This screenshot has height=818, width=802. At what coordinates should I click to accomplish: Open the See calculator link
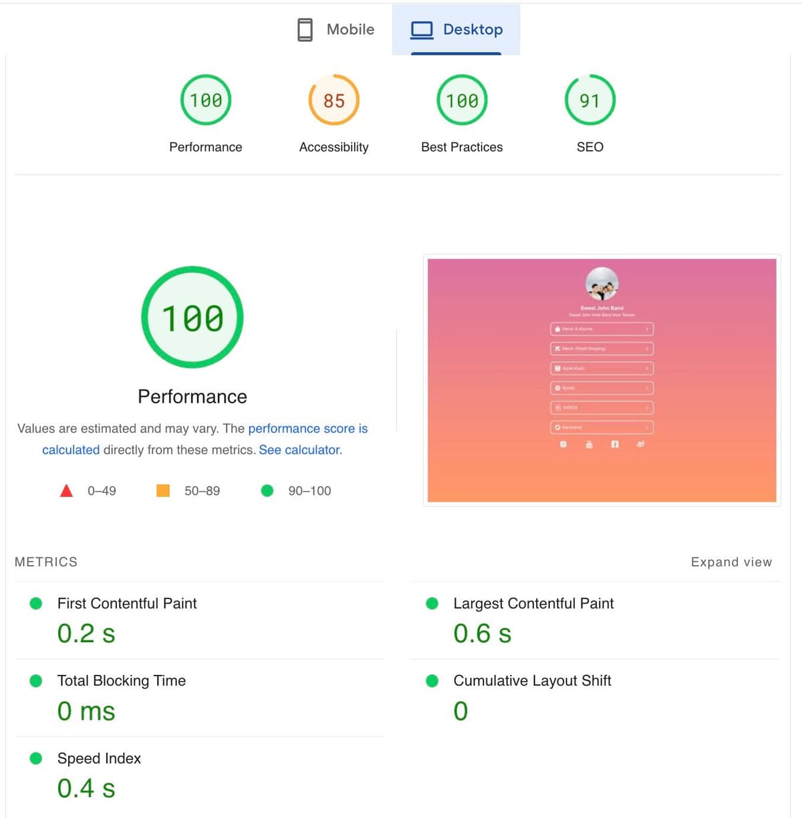click(x=299, y=449)
